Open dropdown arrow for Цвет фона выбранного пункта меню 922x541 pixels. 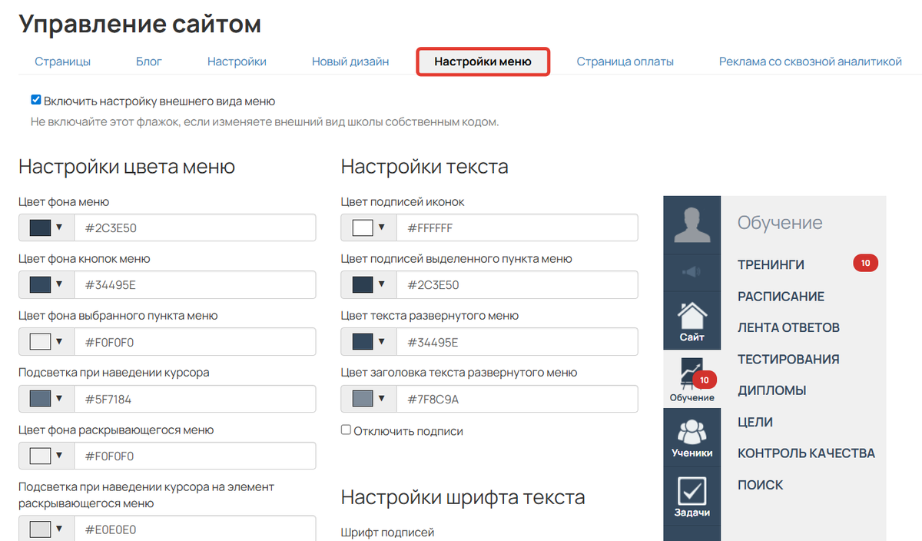tap(59, 341)
